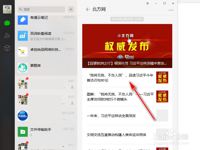Open the Chats icon in sidebar
This screenshot has width=200, height=150.
pyautogui.click(x=7, y=23)
